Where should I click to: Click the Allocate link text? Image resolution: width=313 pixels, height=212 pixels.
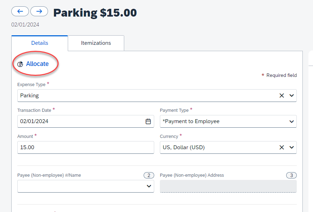pyautogui.click(x=37, y=64)
